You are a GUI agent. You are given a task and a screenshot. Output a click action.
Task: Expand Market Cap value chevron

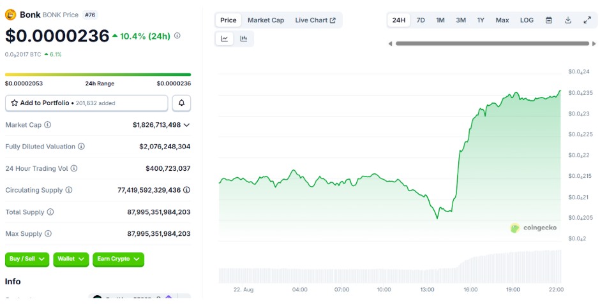coord(186,125)
